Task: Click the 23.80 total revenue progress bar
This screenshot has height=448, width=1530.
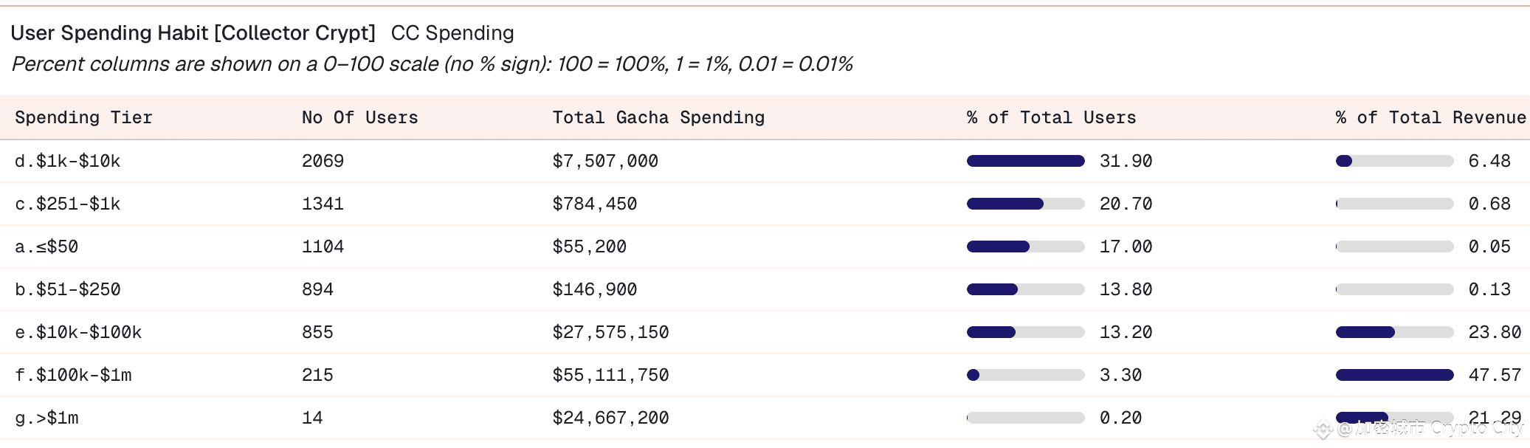Action: (1394, 332)
